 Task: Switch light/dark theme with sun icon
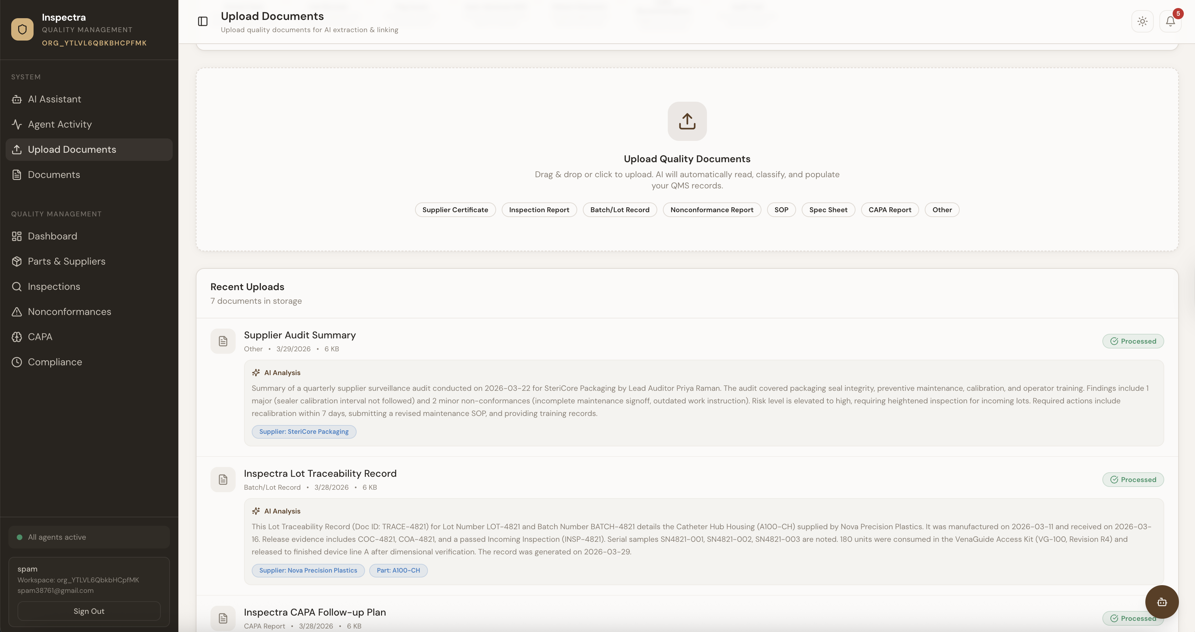click(x=1142, y=21)
